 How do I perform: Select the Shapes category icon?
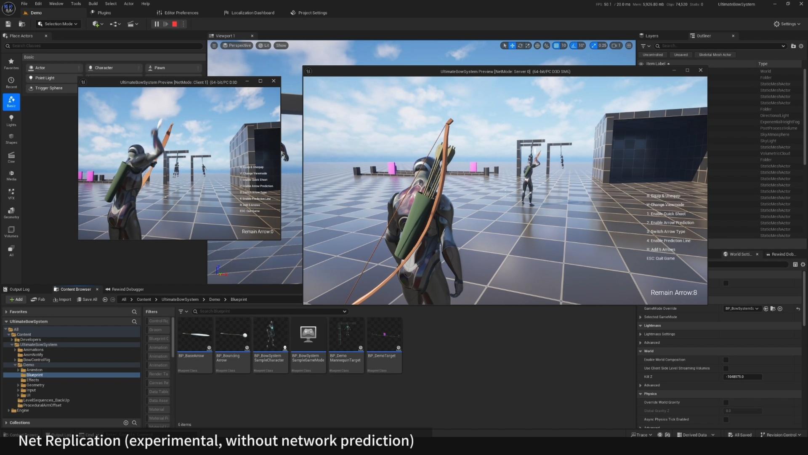[x=11, y=138]
